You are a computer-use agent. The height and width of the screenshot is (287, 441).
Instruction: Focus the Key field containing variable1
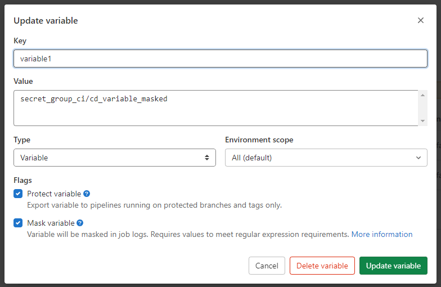220,59
